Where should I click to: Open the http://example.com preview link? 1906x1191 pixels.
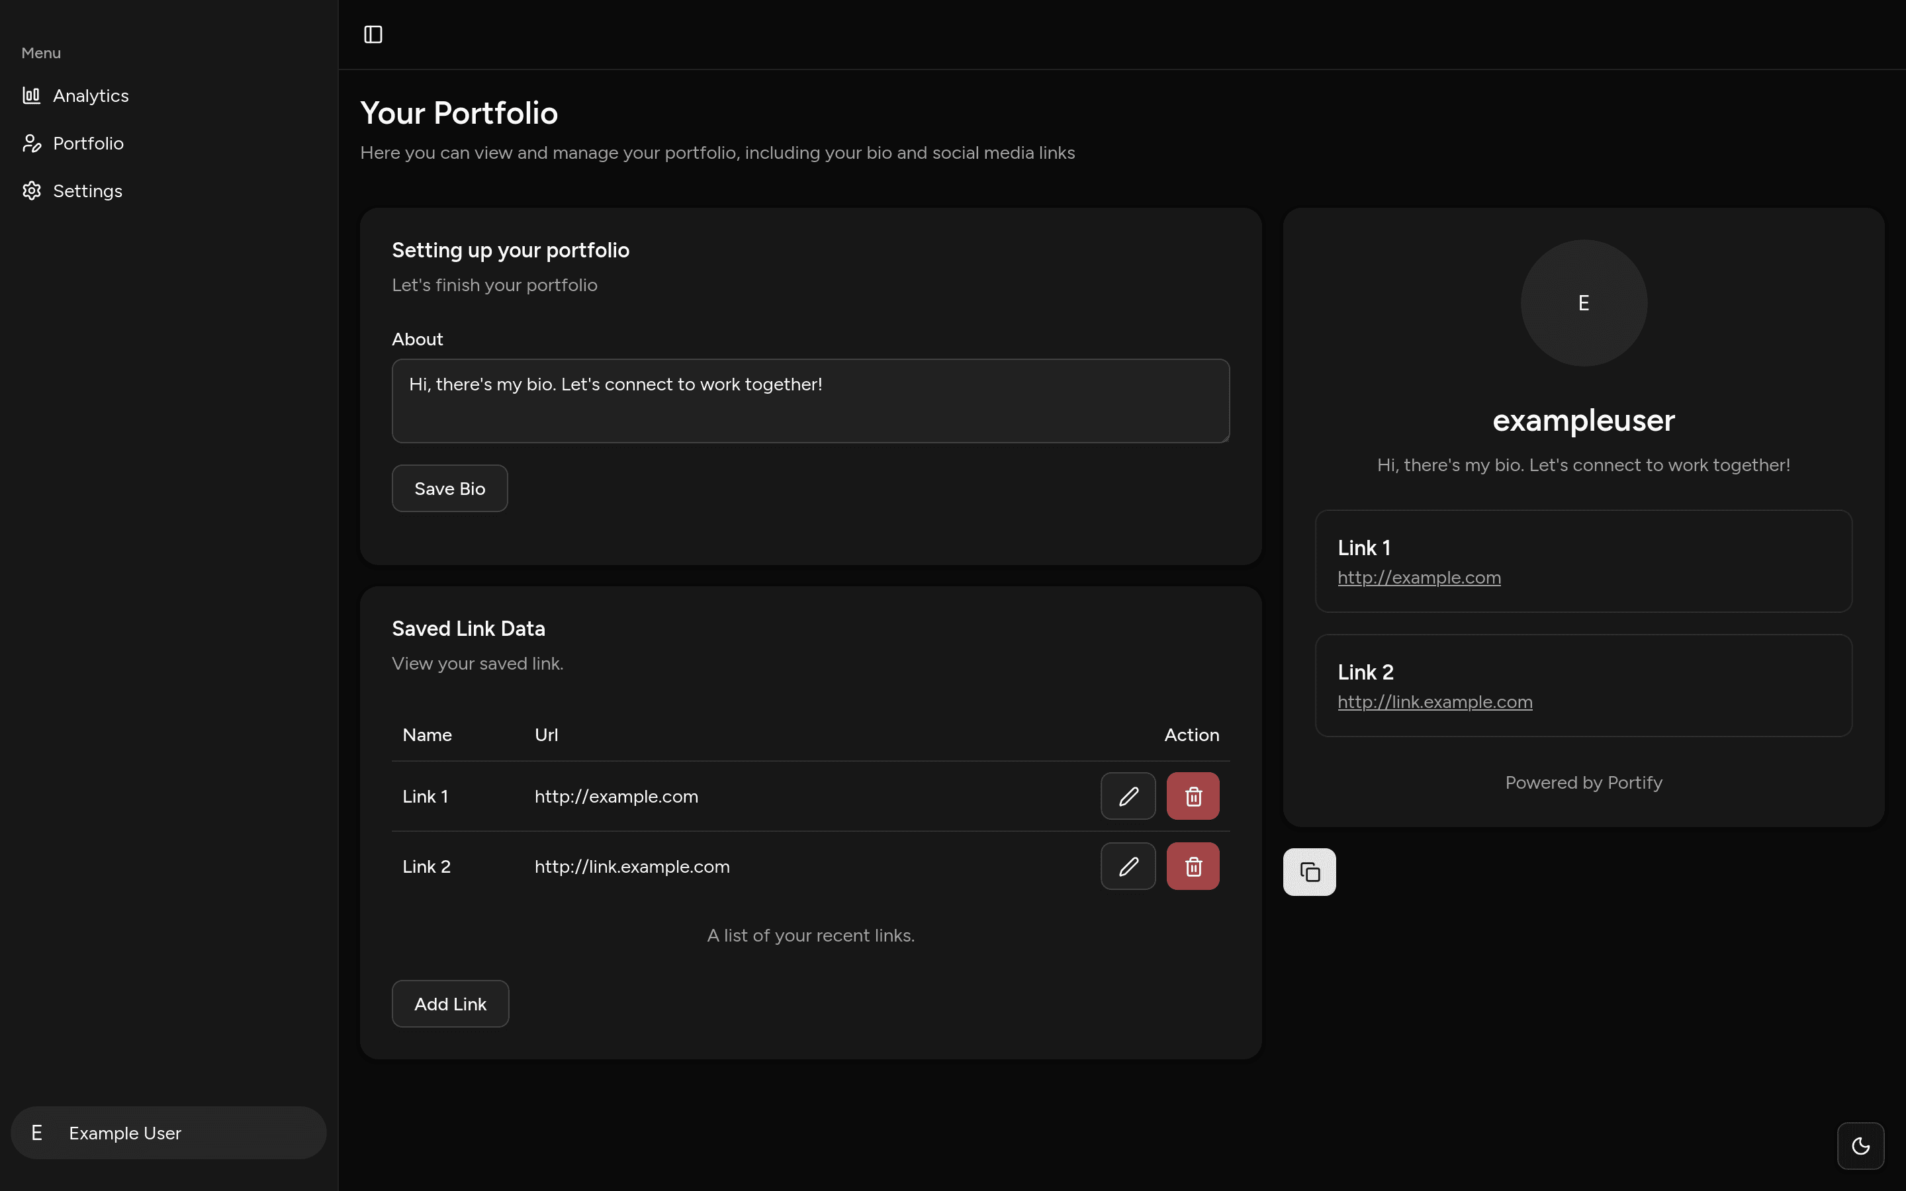pyautogui.click(x=1418, y=578)
